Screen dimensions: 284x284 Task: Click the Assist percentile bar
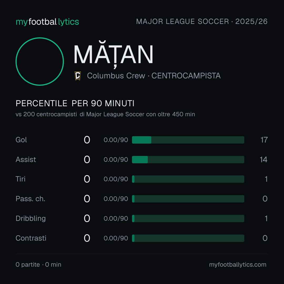[x=188, y=160]
